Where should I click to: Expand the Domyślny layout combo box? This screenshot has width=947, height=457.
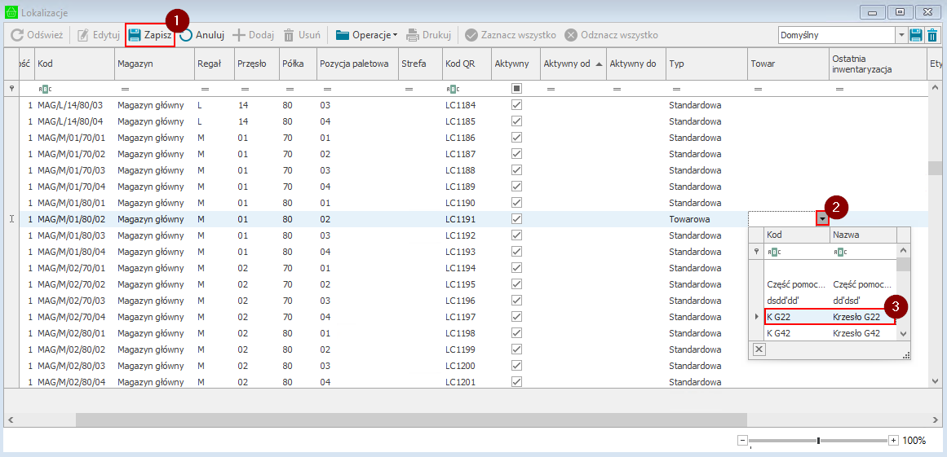(901, 35)
